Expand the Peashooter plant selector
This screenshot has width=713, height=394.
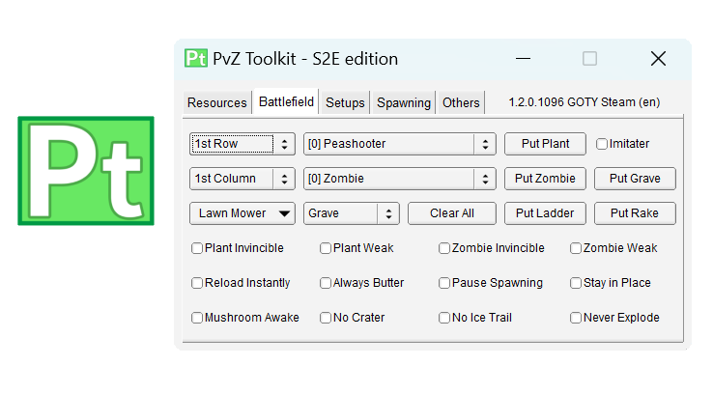point(399,144)
